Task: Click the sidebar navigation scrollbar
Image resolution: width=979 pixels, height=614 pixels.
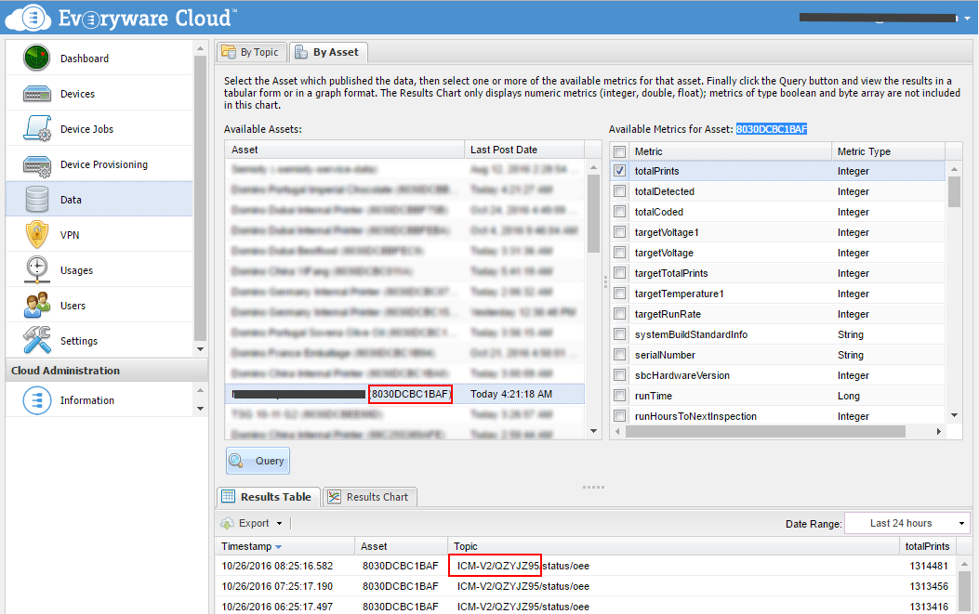Action: coord(200,199)
